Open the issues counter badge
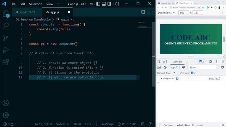 tap(201, 62)
